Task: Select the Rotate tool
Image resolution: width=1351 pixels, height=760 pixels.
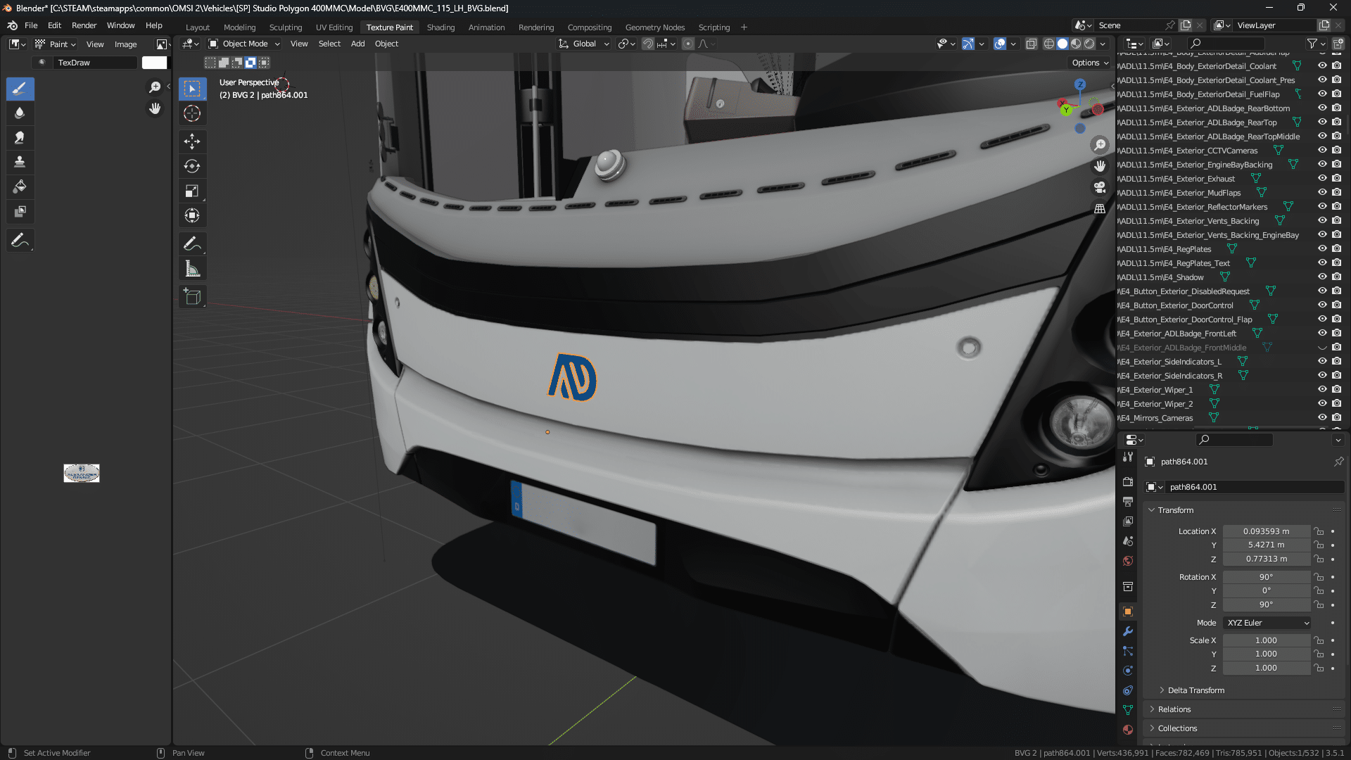Action: [192, 166]
